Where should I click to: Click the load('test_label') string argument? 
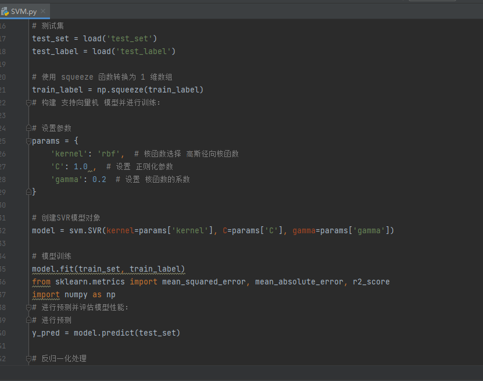(144, 51)
